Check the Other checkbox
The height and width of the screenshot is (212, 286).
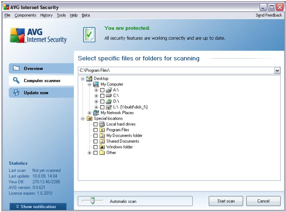coord(95,153)
